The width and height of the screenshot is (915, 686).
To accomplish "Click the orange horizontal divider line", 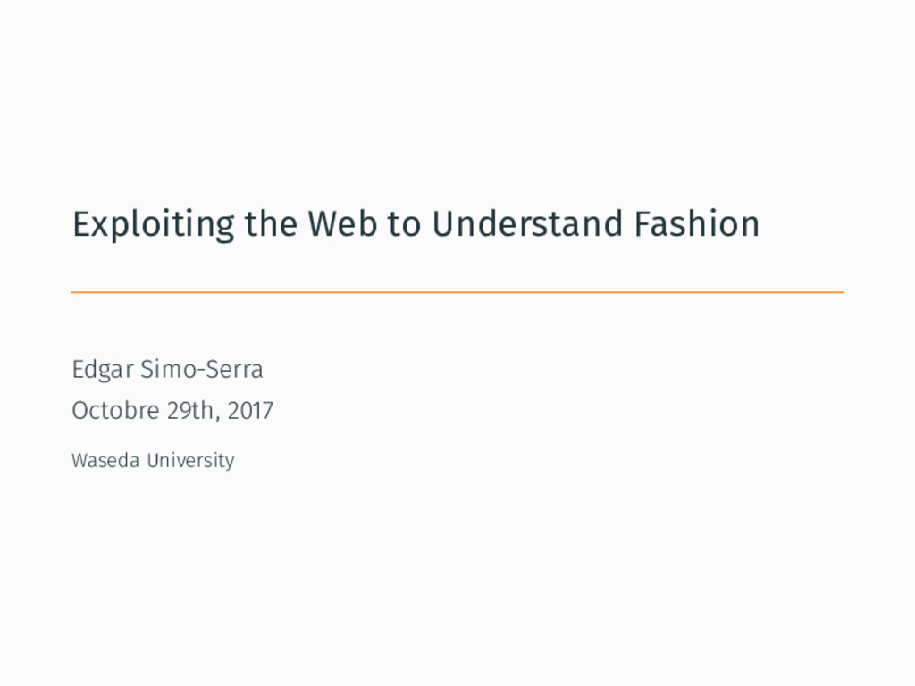I will pyautogui.click(x=457, y=292).
